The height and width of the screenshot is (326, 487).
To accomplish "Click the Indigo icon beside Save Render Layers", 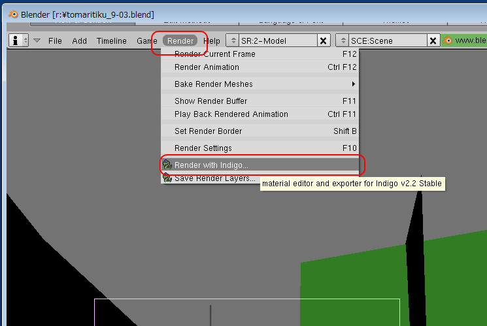I will pyautogui.click(x=167, y=178).
